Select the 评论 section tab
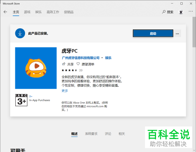The width and height of the screenshot is (196, 152). pos(108,134)
